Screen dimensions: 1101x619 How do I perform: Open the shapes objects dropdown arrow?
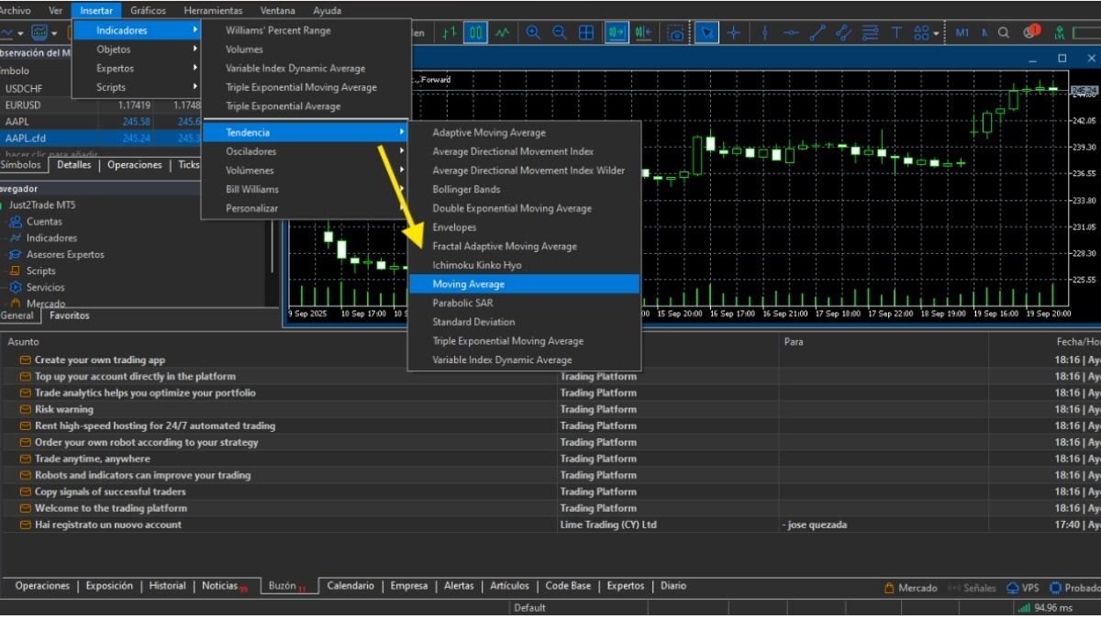tap(937, 34)
